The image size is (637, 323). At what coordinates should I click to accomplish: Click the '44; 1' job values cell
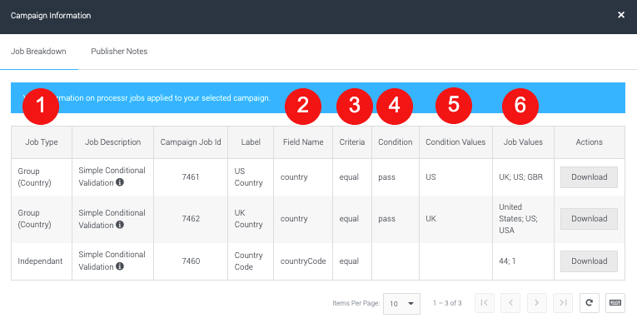[523, 261]
